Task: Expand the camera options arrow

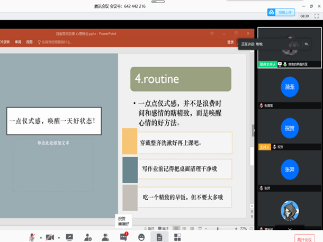Action: point(58,237)
